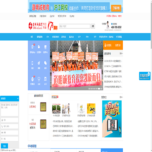
Task: Minimize the left message widget with dash icon
Action: (x=18, y=98)
